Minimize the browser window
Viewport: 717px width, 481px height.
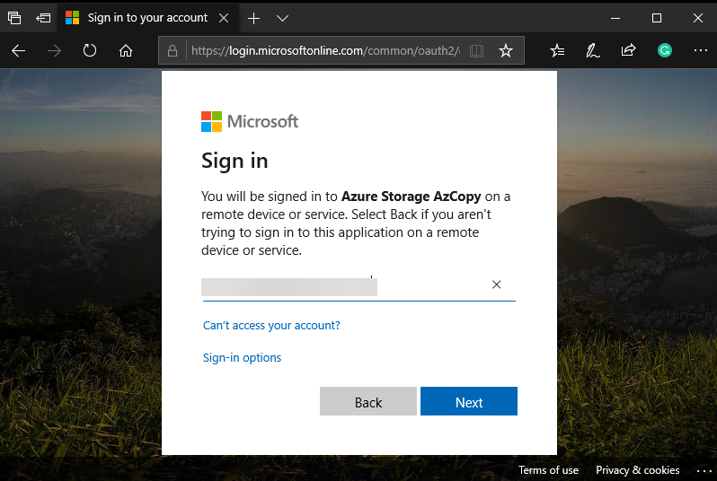(615, 18)
